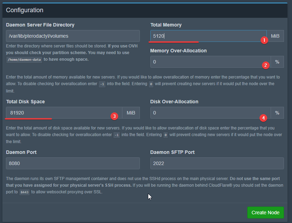Click the 8443 port code snippet

point(24,192)
